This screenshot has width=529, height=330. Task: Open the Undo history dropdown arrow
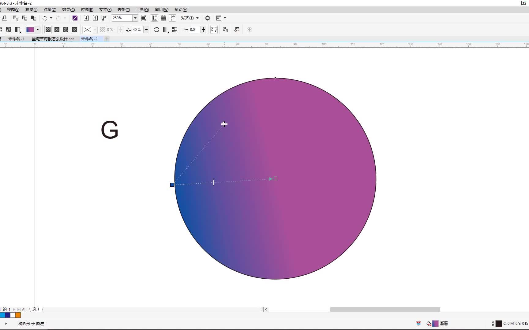[51, 18]
